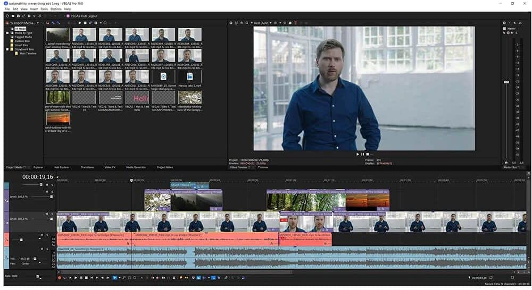Open the Tools menu
The height and width of the screenshot is (290, 532).
44,9
